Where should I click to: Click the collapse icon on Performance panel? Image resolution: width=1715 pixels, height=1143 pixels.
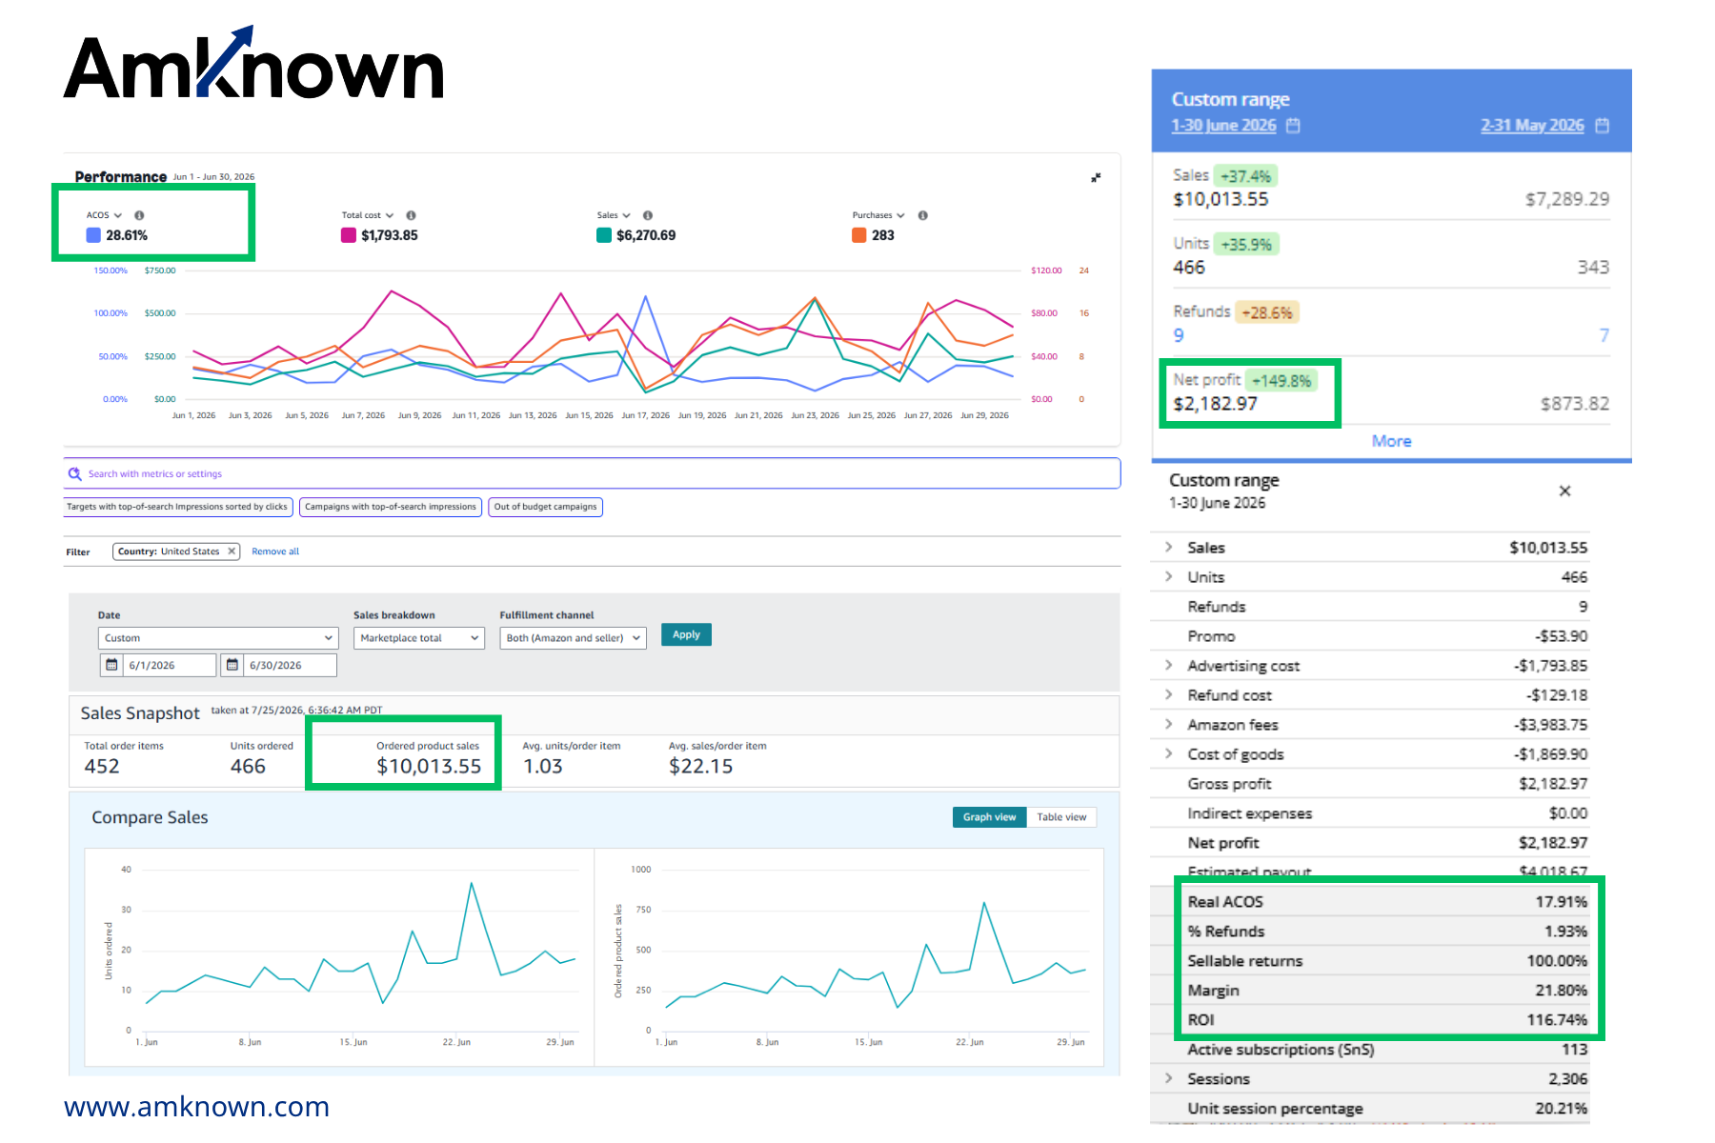(1096, 177)
